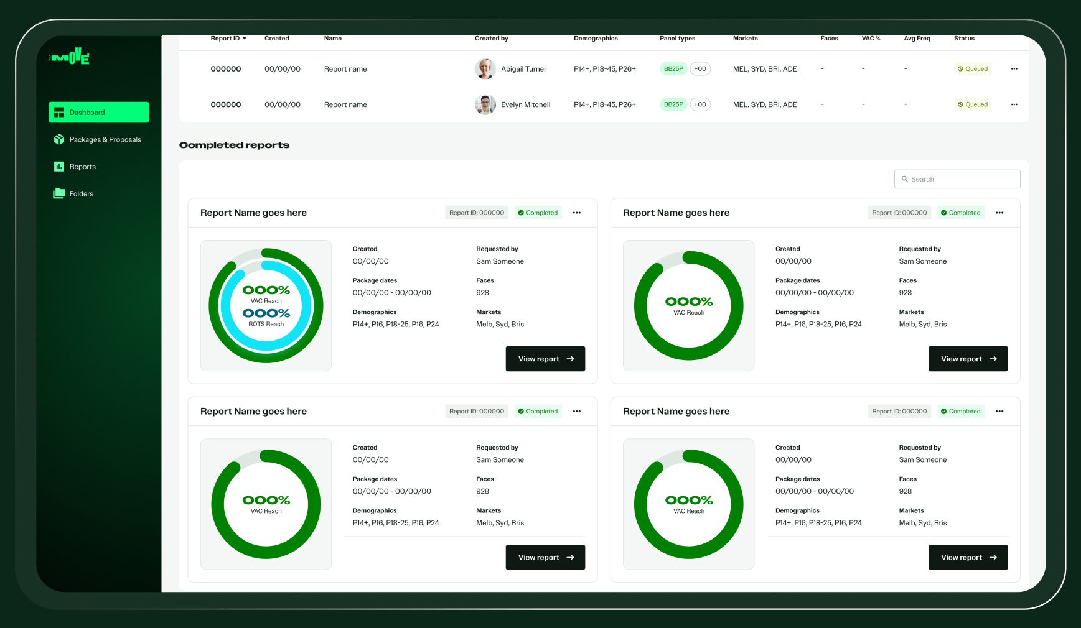
Task: Click Queued status badge in Evelyn Mitchell row
Action: click(x=973, y=104)
